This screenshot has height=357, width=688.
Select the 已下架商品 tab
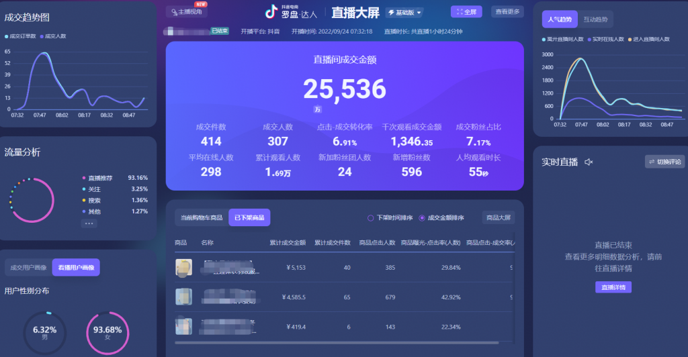249,217
